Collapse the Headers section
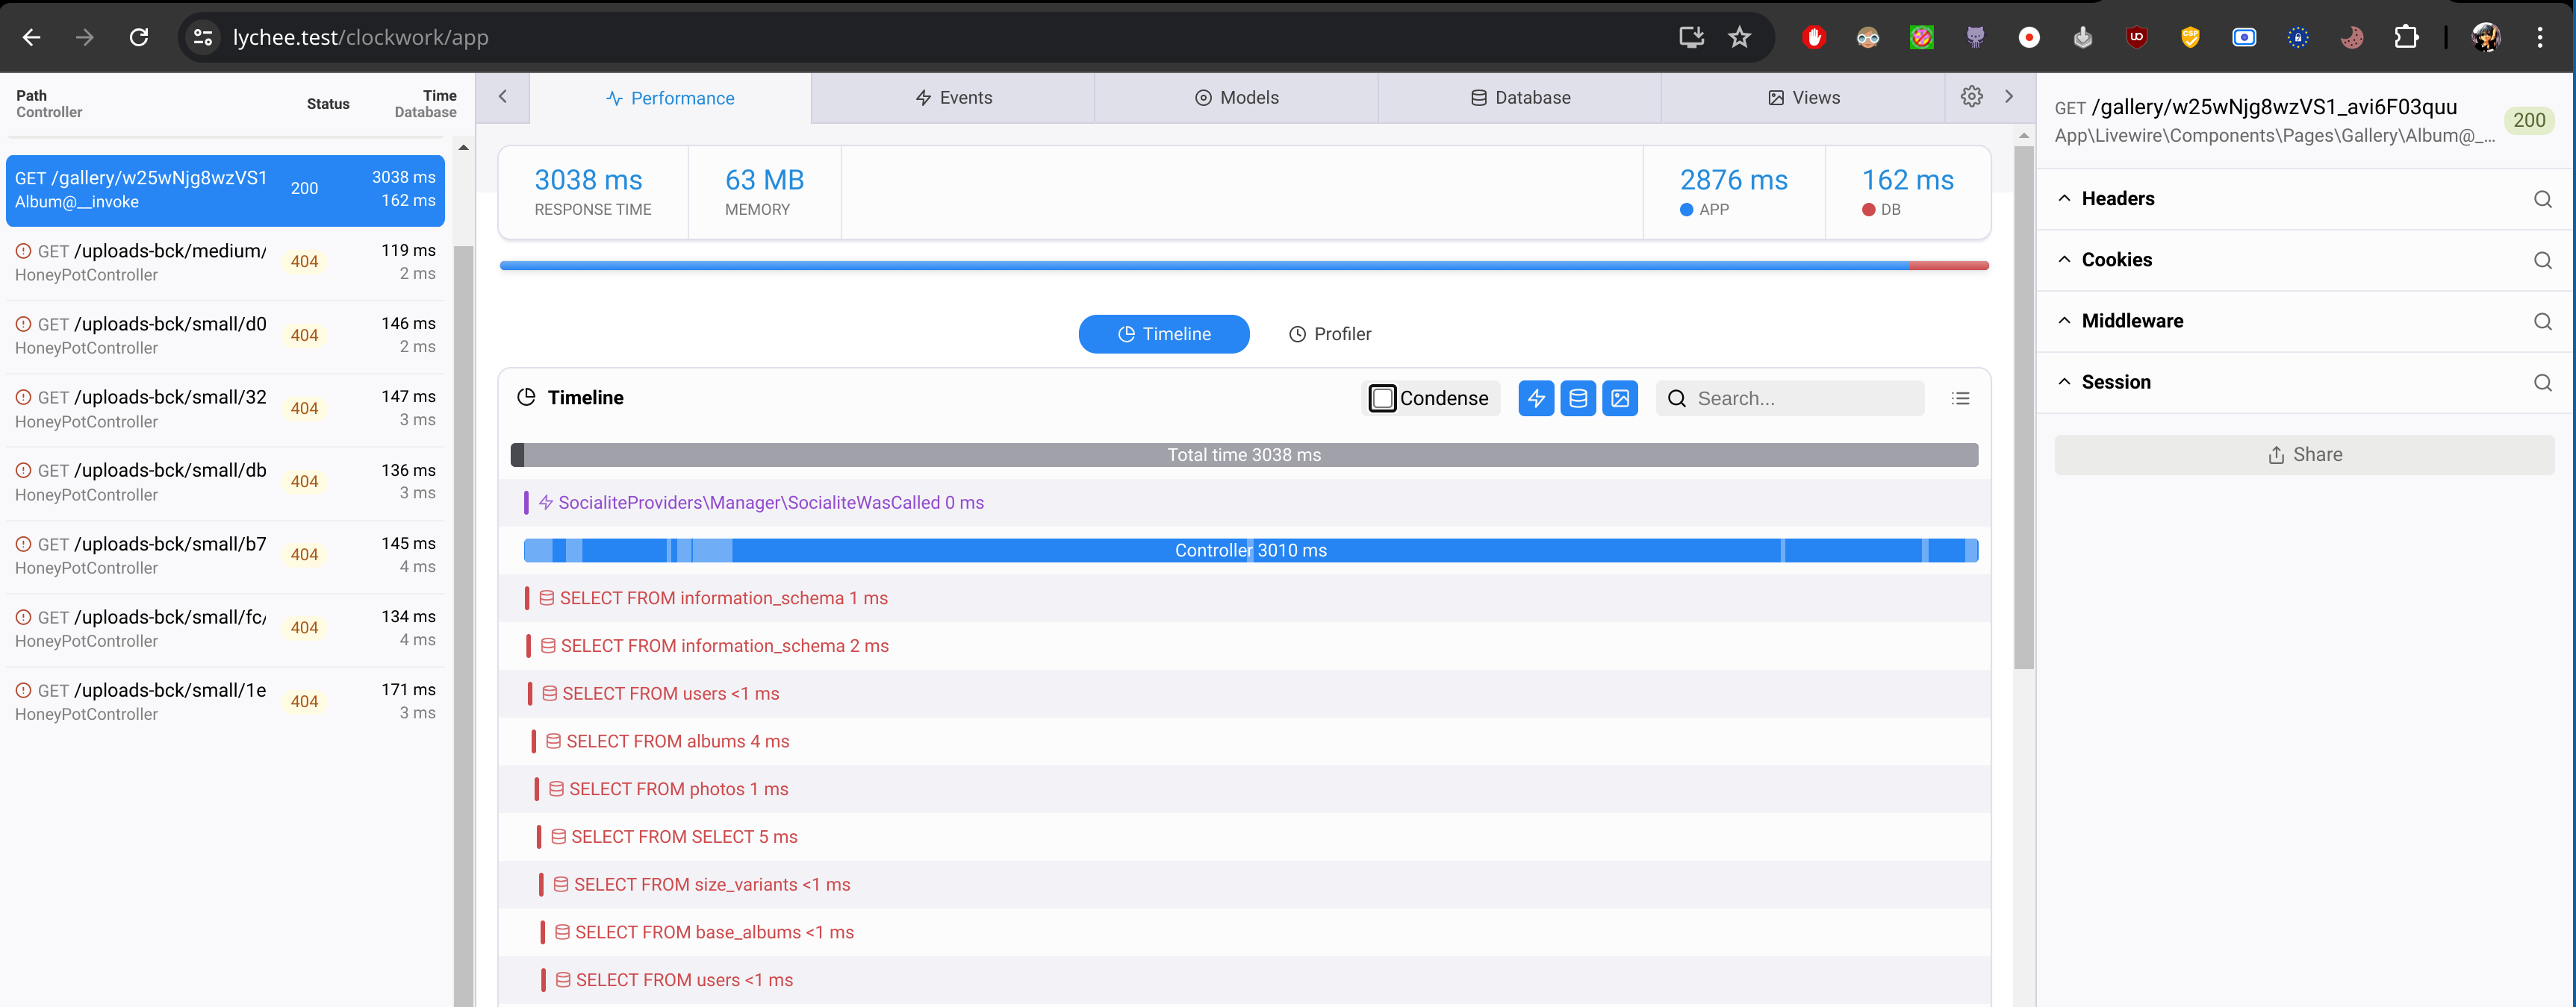The height and width of the screenshot is (1007, 2576). coord(2064,198)
